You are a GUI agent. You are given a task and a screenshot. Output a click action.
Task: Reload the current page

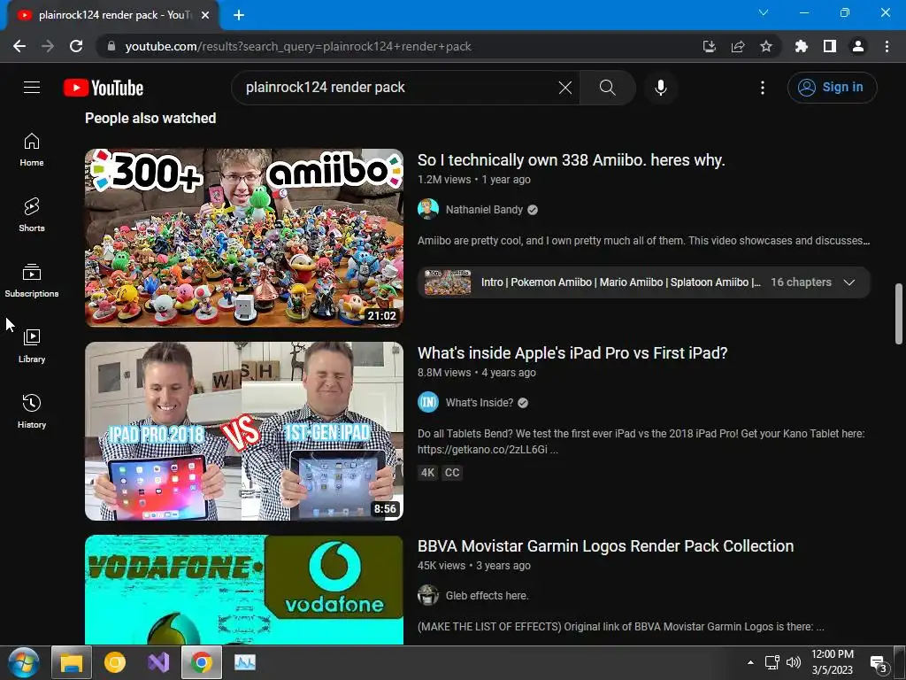point(76,46)
